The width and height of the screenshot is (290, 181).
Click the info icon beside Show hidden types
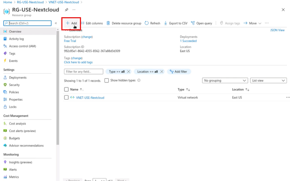coord(139,80)
